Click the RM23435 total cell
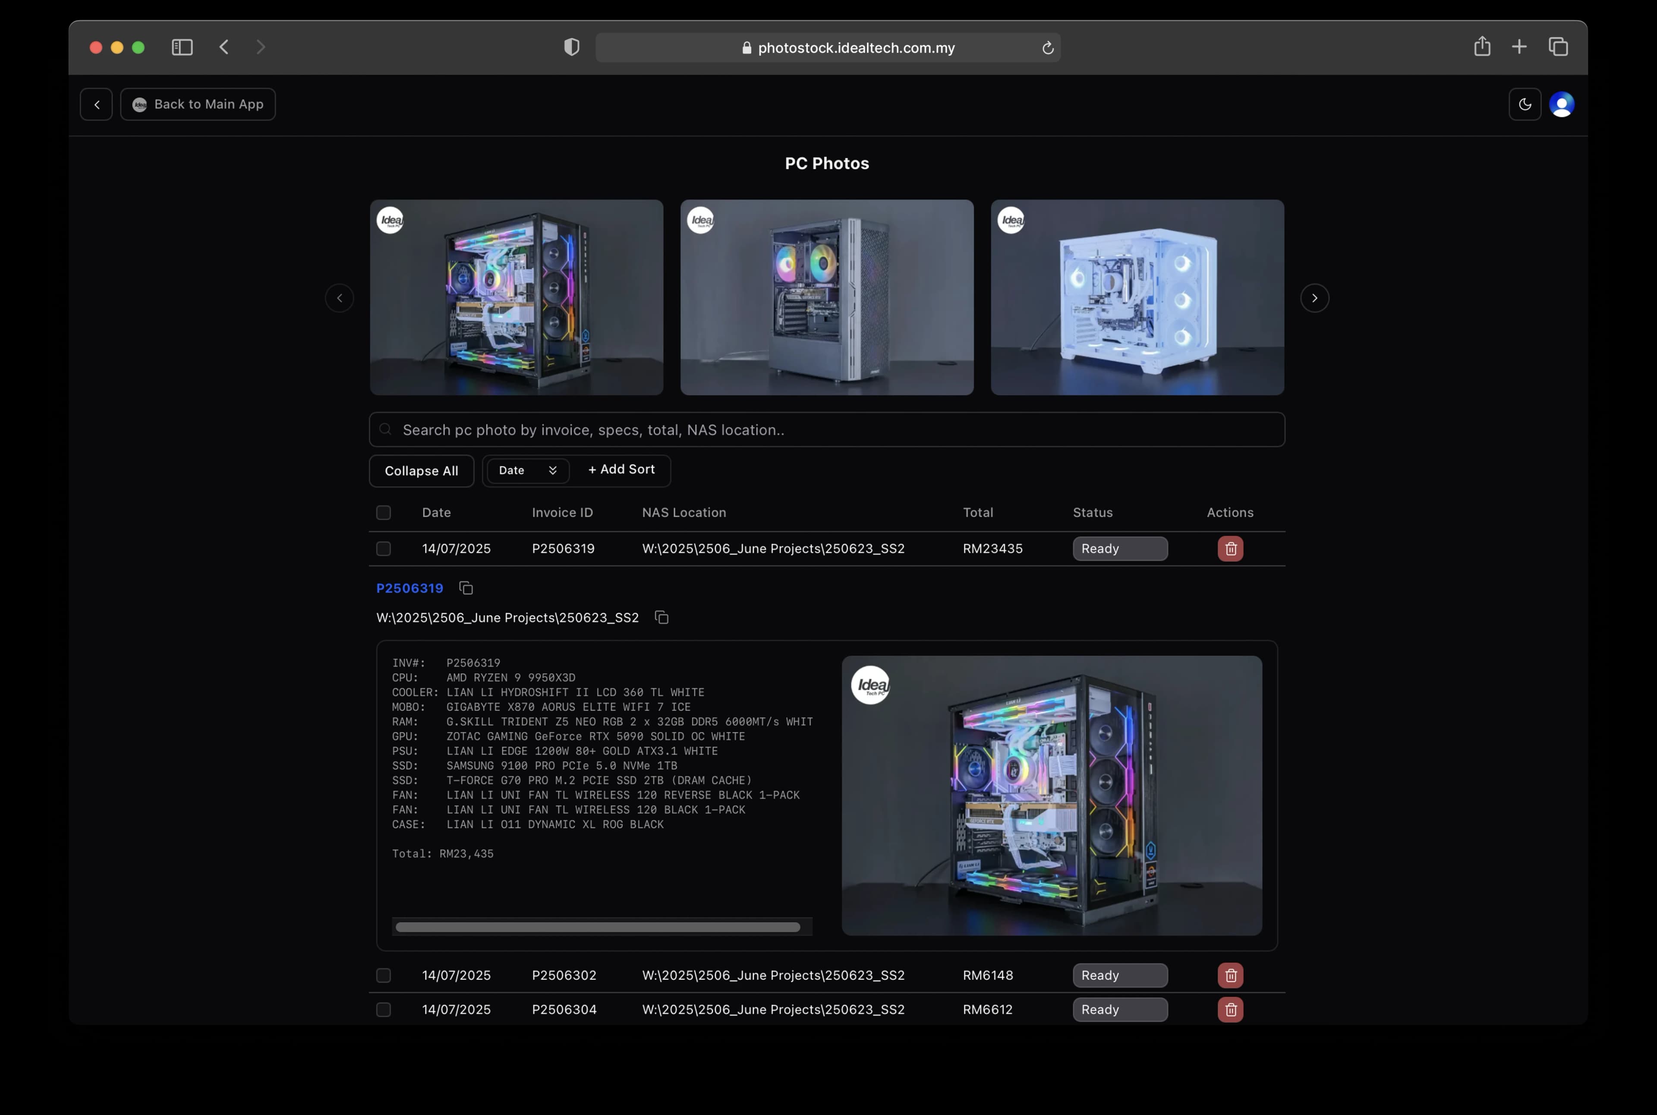The image size is (1657, 1115). pyautogui.click(x=992, y=549)
